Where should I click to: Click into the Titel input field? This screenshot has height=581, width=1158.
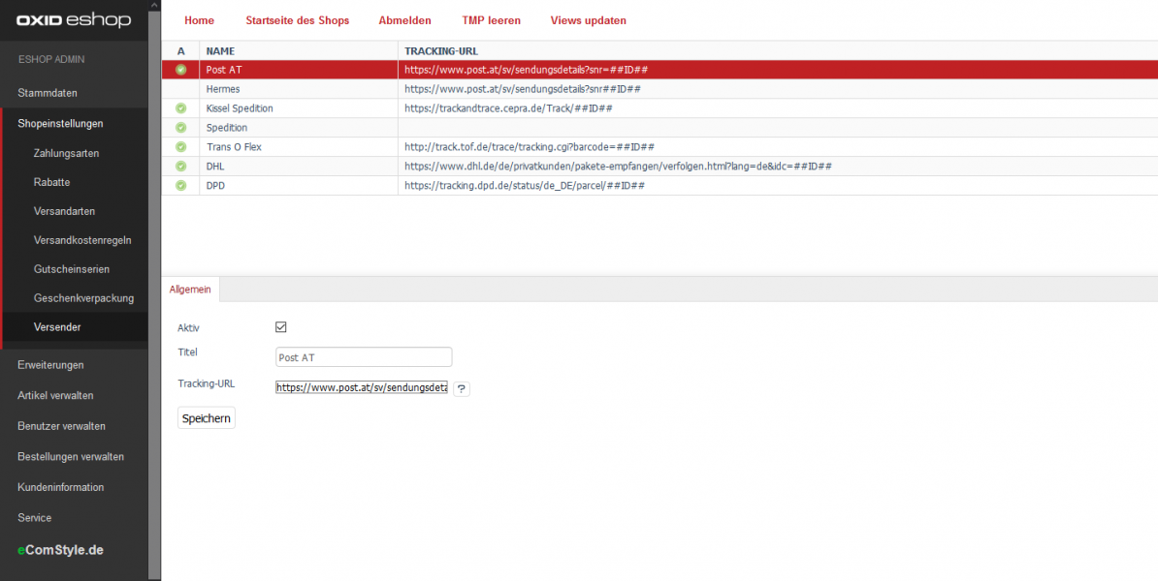tap(364, 357)
